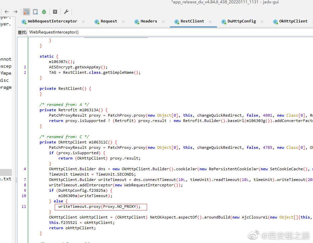This screenshot has height=243, width=313.
Task: Close the Request tab
Action: 123,22
